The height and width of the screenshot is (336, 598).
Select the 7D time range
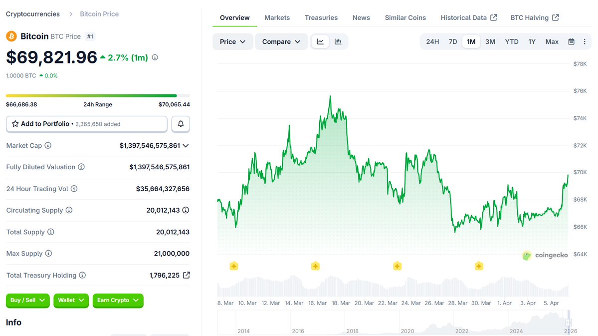tap(453, 41)
